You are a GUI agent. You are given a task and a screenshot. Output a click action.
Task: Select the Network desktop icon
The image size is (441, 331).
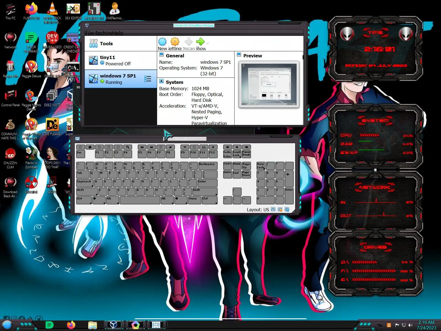[x=10, y=40]
